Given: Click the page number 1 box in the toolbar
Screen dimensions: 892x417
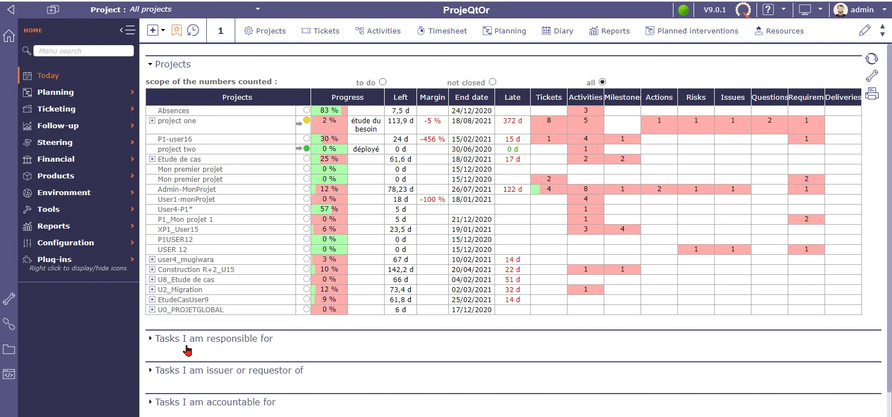Looking at the screenshot, I should (x=221, y=31).
